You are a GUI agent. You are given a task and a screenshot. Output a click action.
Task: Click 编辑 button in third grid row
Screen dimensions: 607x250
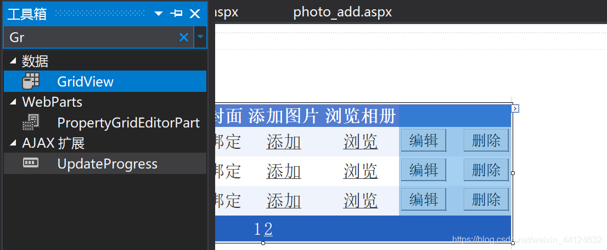point(424,200)
